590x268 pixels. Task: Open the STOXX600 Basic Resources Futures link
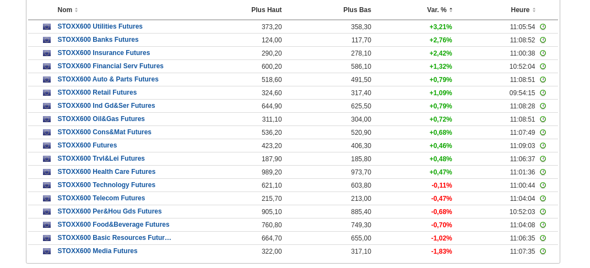click(x=114, y=238)
